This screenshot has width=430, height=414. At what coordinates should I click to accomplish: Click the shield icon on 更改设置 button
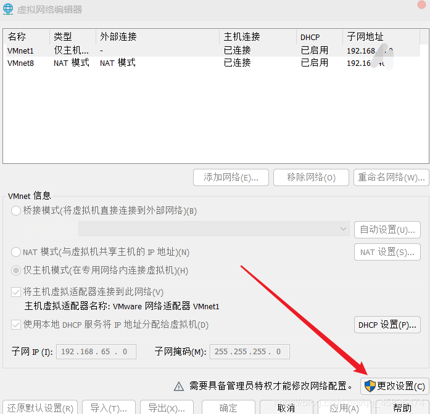pos(370,386)
